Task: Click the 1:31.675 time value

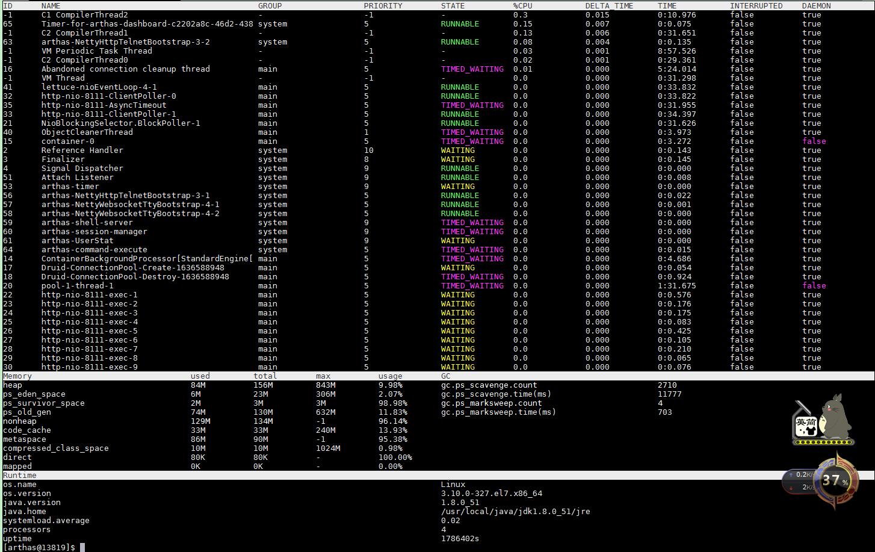Action: click(677, 285)
